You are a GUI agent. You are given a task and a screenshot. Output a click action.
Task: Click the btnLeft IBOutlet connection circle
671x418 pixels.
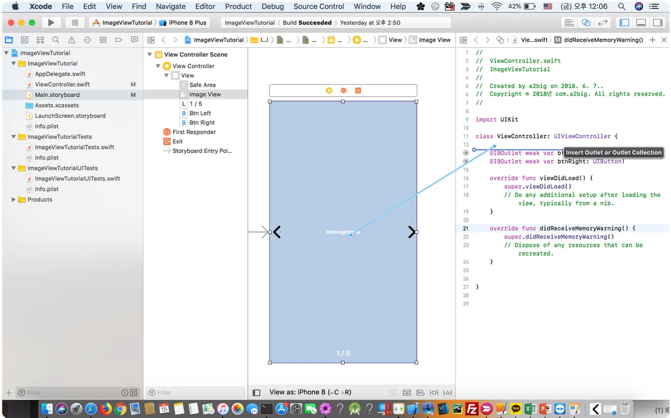pos(466,153)
